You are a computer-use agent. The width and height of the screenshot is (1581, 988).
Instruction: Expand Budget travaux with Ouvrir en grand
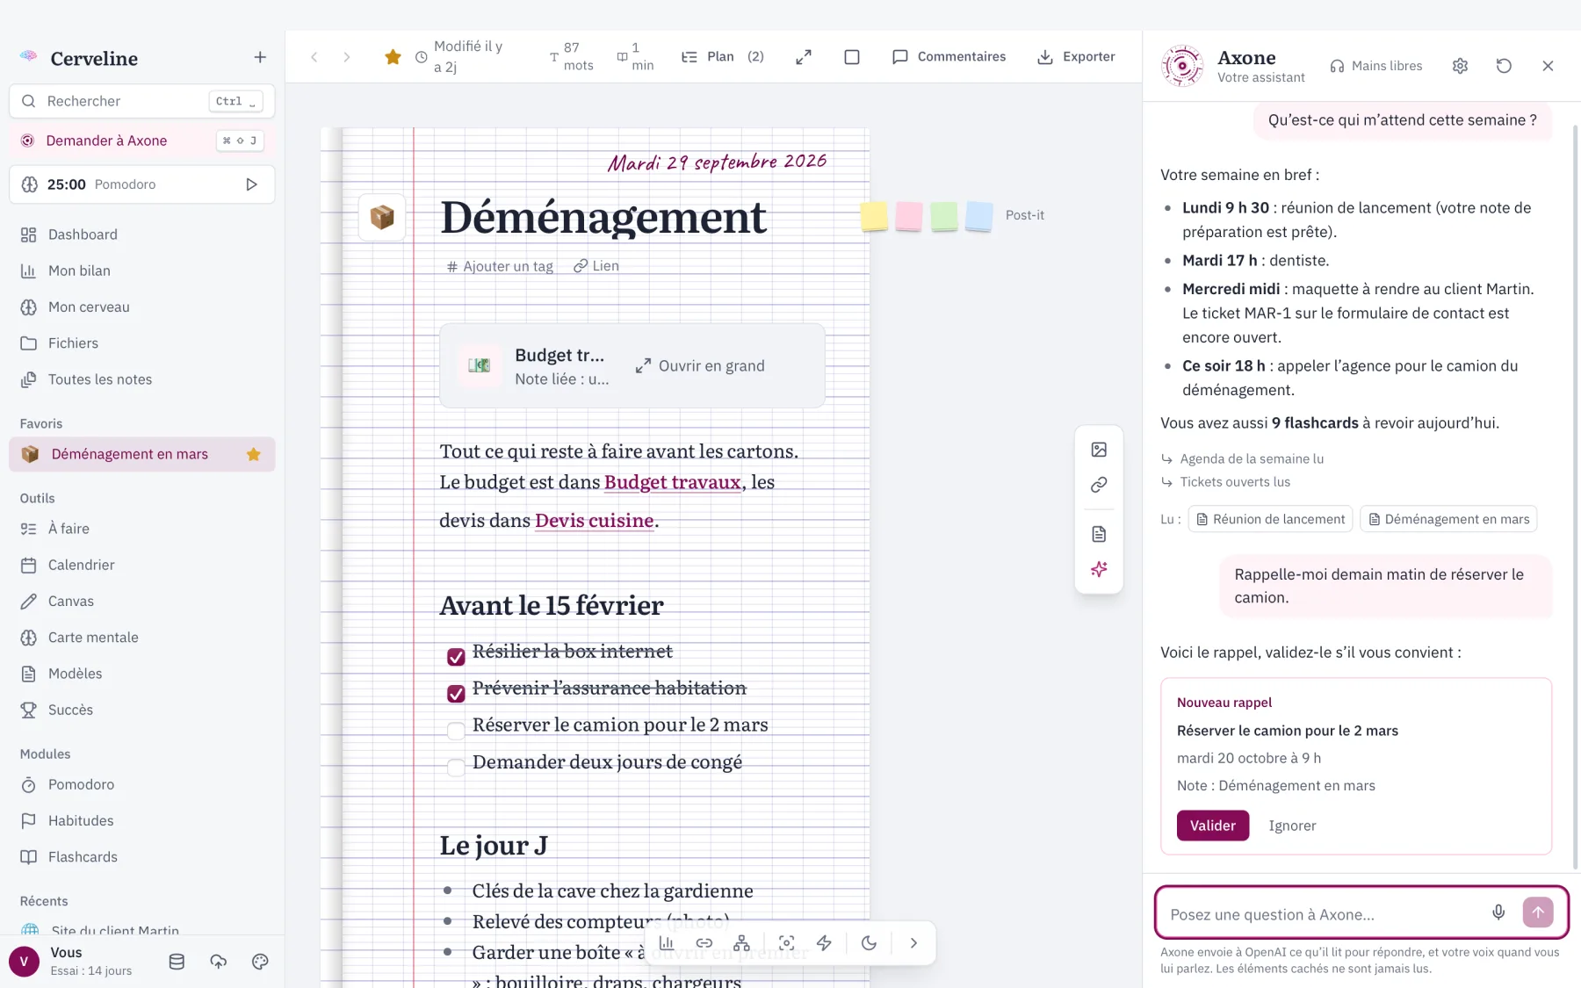700,366
